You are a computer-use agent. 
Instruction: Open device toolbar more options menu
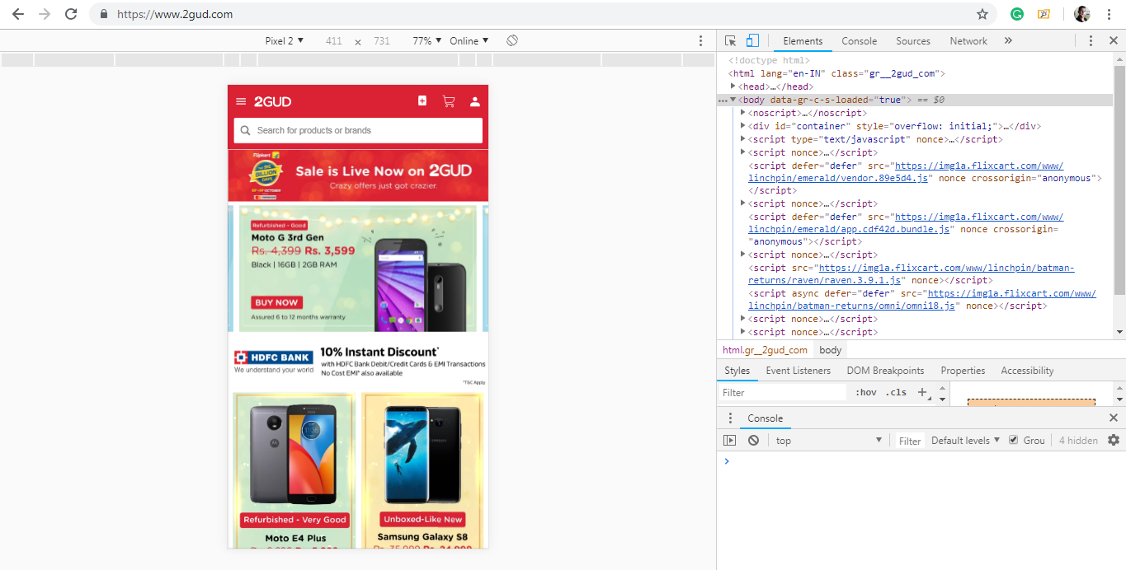pyautogui.click(x=701, y=40)
